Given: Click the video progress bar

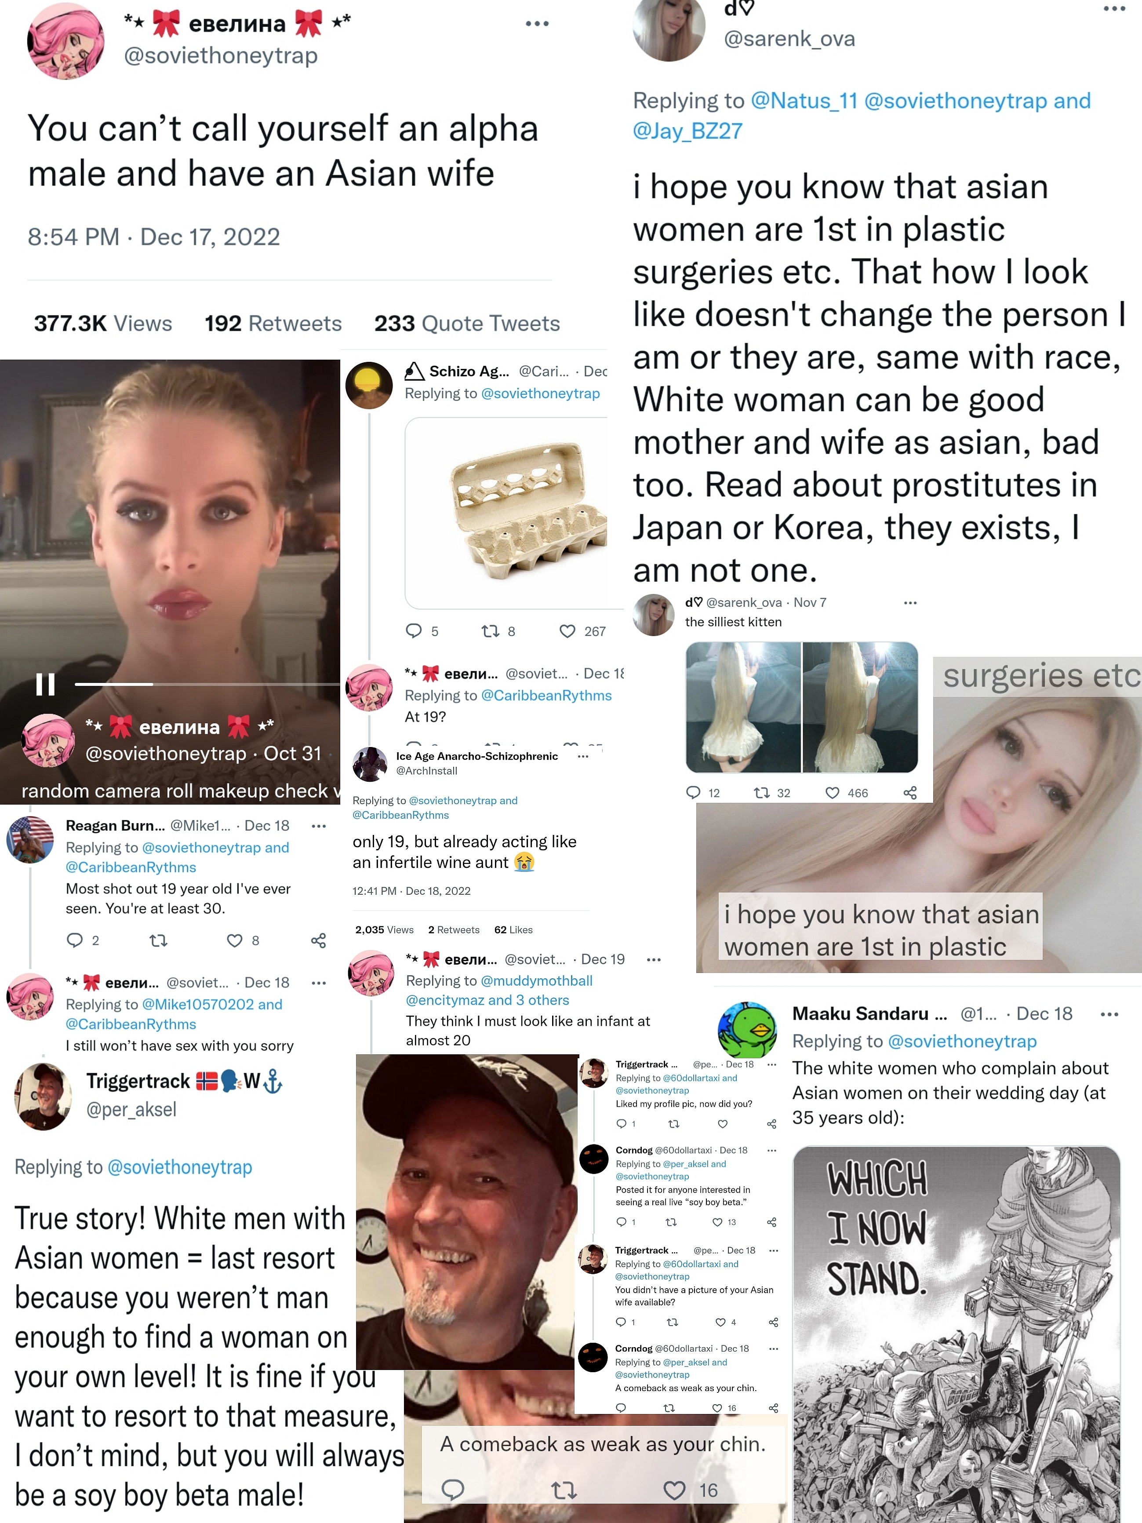Looking at the screenshot, I should click(x=207, y=684).
